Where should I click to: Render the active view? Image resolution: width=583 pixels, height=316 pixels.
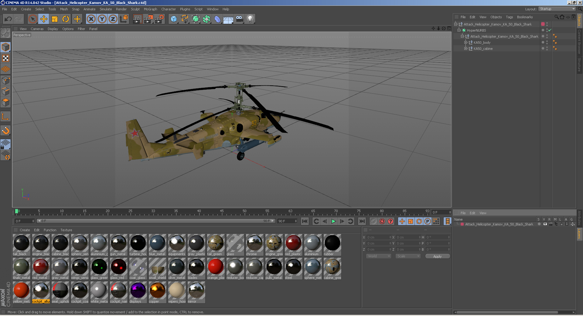click(x=137, y=19)
